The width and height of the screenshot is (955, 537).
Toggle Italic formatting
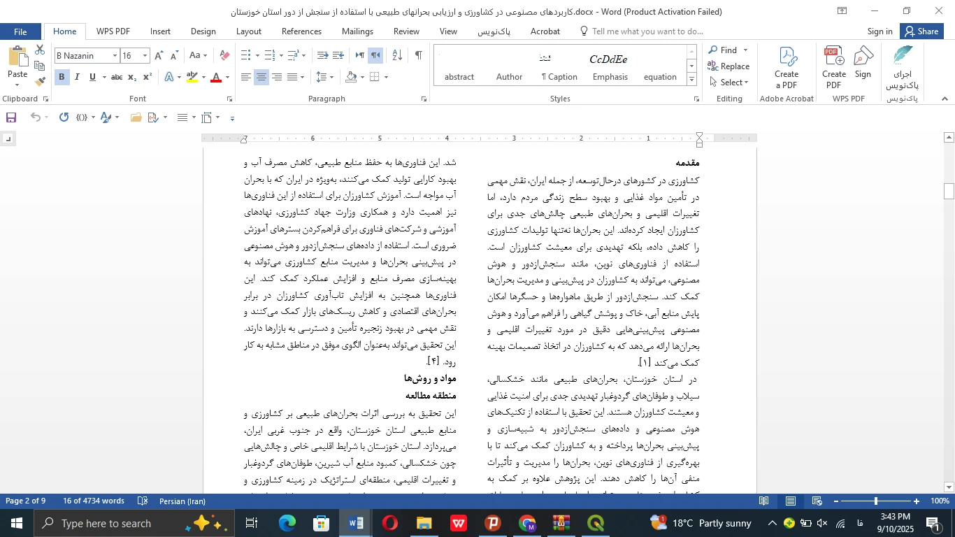77,78
